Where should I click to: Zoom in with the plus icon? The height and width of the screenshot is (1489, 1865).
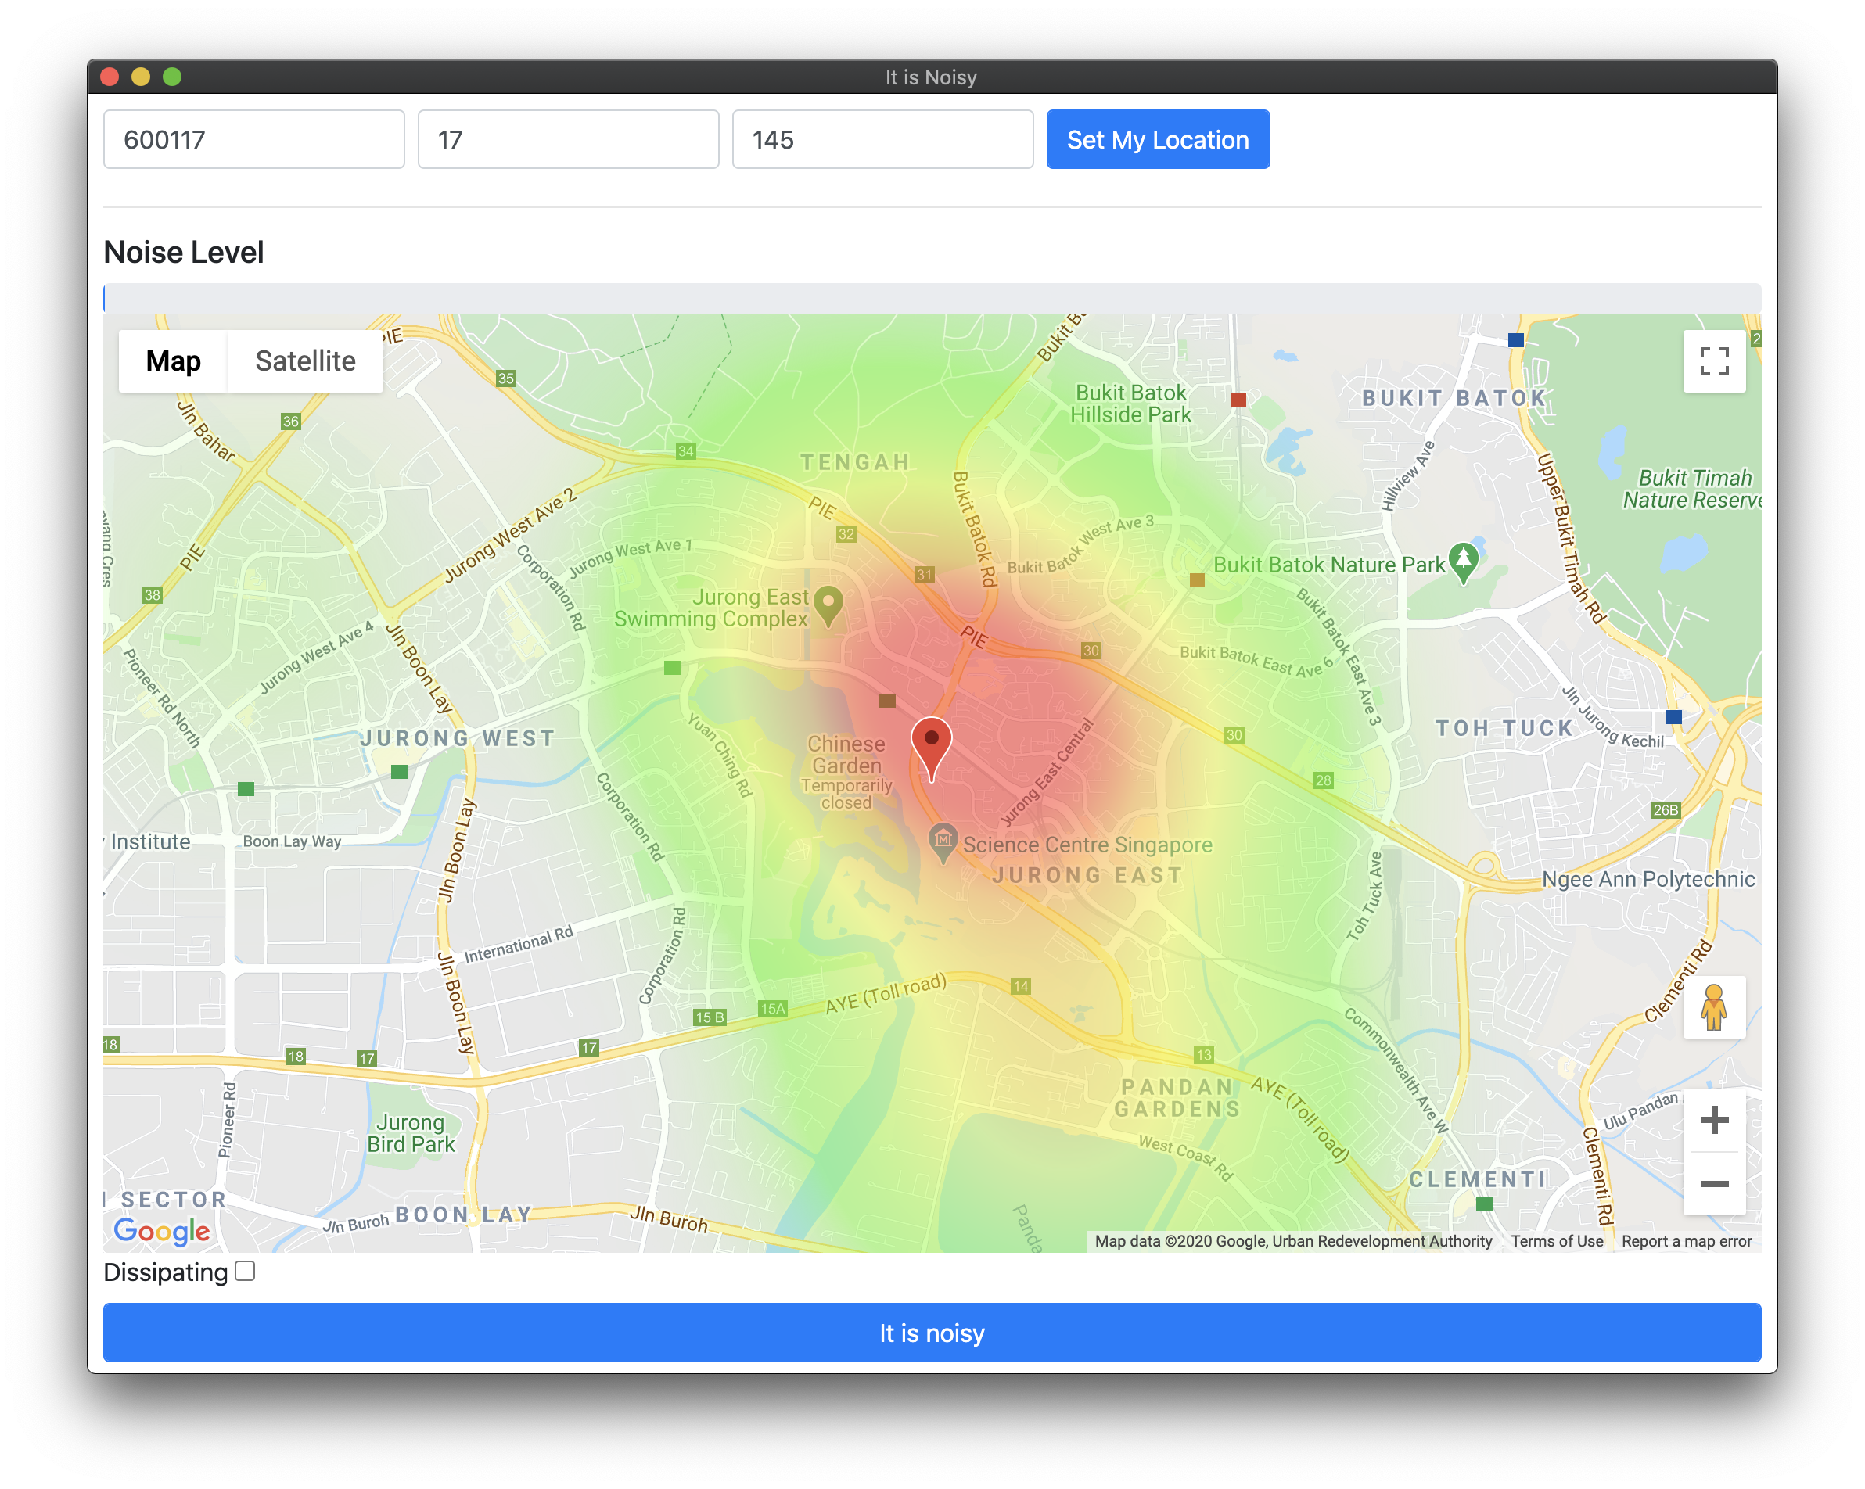click(x=1713, y=1121)
